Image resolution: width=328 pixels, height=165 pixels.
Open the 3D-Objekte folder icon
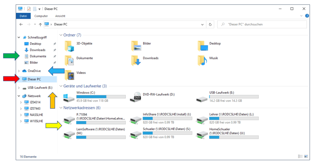coord(69,46)
